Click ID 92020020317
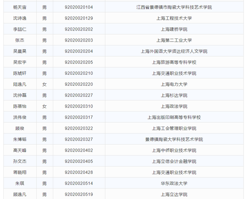Screen dimensions: 245x199 pos(79,117)
